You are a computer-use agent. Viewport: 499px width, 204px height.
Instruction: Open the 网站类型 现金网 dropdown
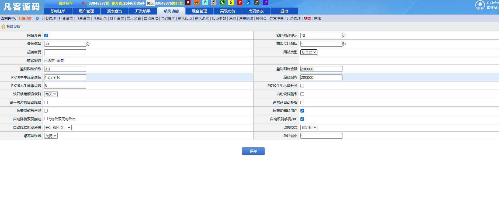coord(309,52)
